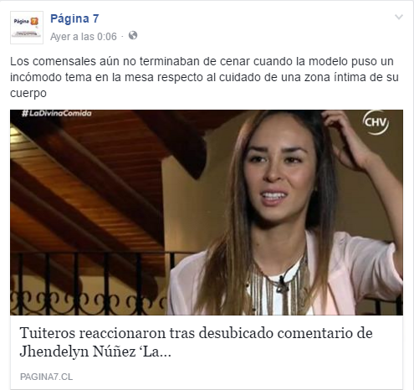Click the word 'cuerpo' in the post

coord(28,94)
